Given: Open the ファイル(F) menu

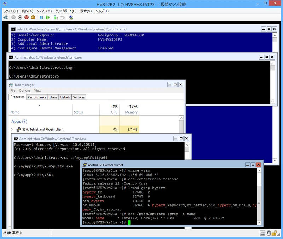Looking at the screenshot, I should (x=11, y=11).
